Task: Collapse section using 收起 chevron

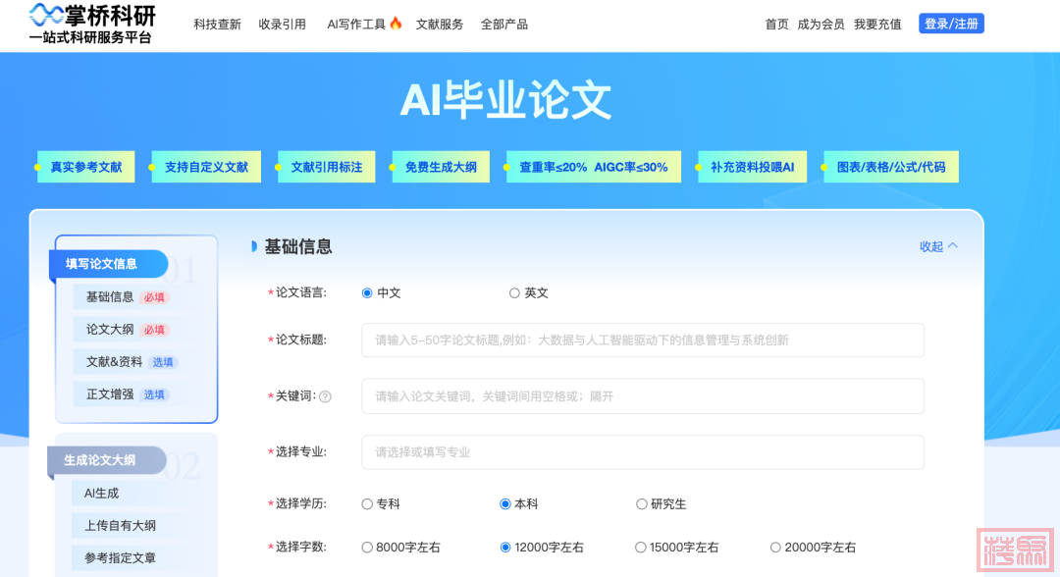Action: 938,246
